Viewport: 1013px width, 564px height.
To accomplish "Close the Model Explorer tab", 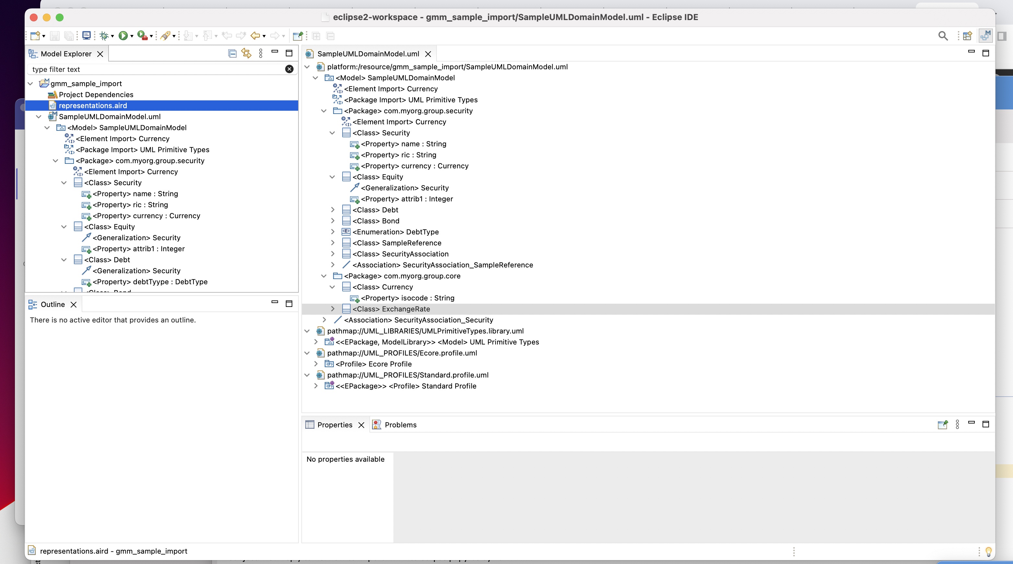I will 100,54.
